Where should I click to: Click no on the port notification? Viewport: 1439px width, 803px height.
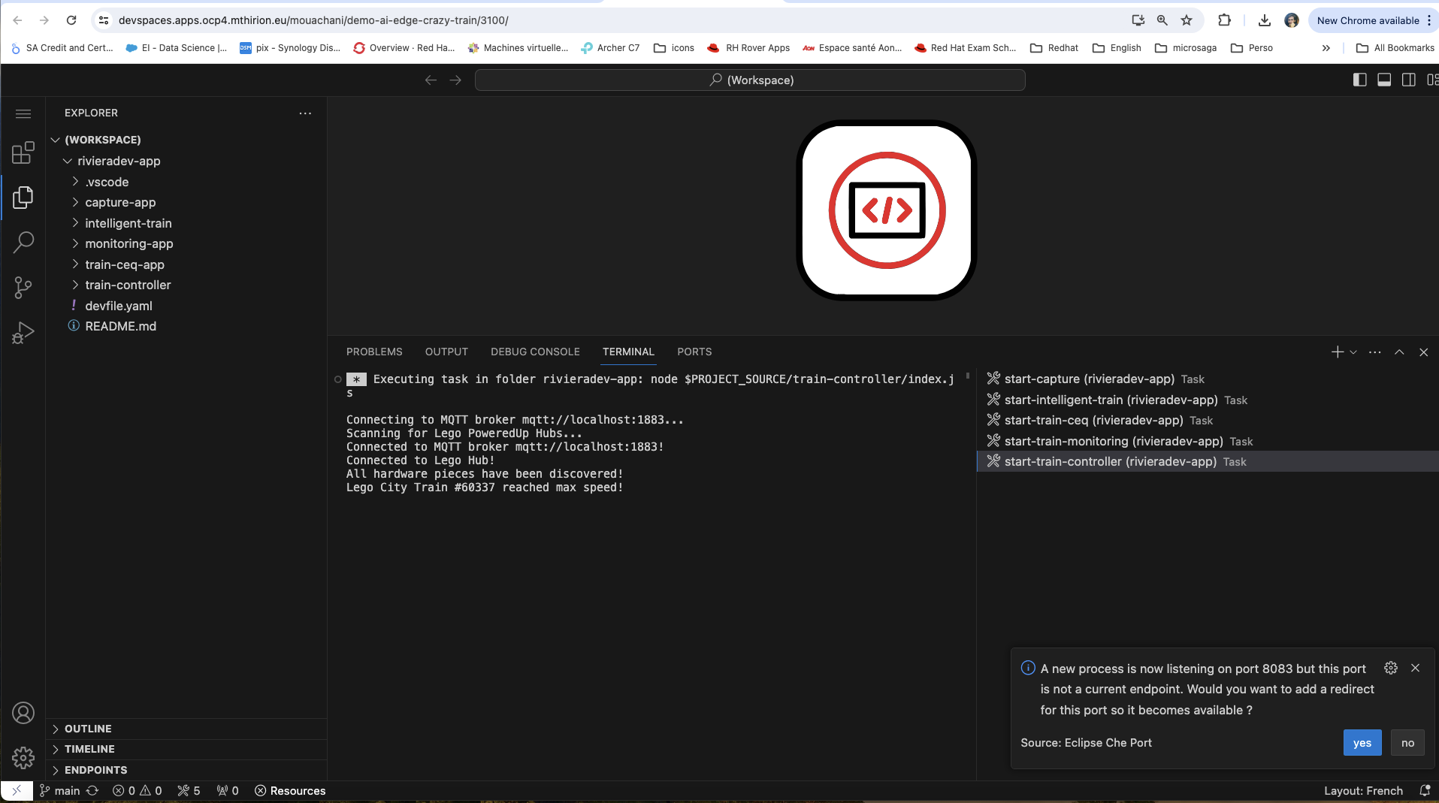(1407, 743)
